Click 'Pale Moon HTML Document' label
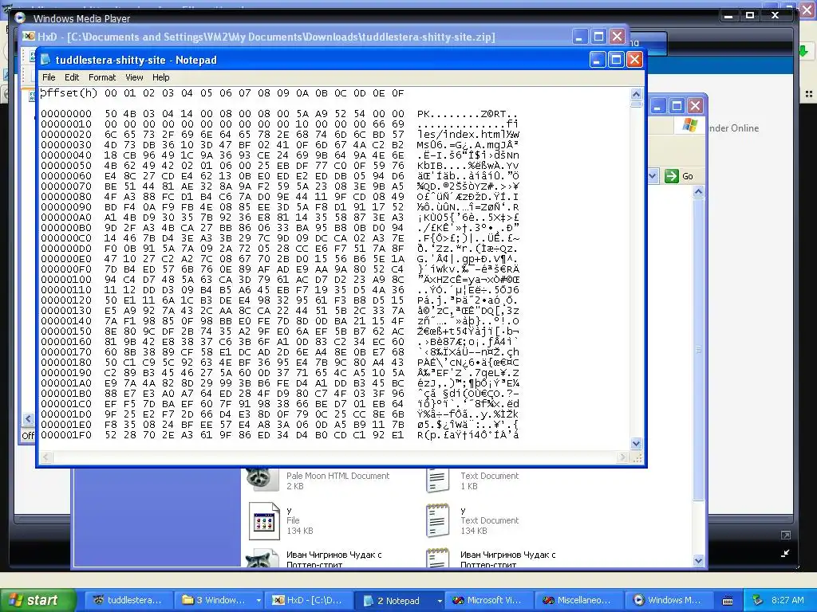Viewport: 817px width, 612px height. coord(337,476)
